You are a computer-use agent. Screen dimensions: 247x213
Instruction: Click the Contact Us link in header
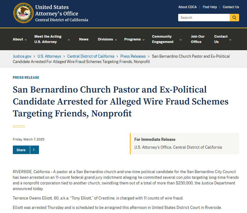231,7
